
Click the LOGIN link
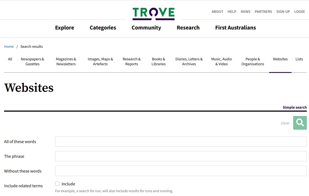(299, 11)
